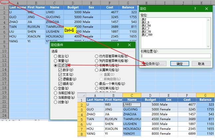Image resolution: width=215 pixels, height=138 pixels.
Task: Click the 引用位置 input field
Action: [x=175, y=56]
